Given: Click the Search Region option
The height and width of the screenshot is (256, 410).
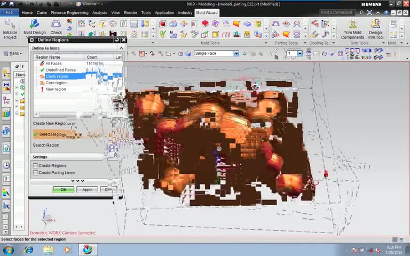Looking at the screenshot, I should pyautogui.click(x=46, y=145).
